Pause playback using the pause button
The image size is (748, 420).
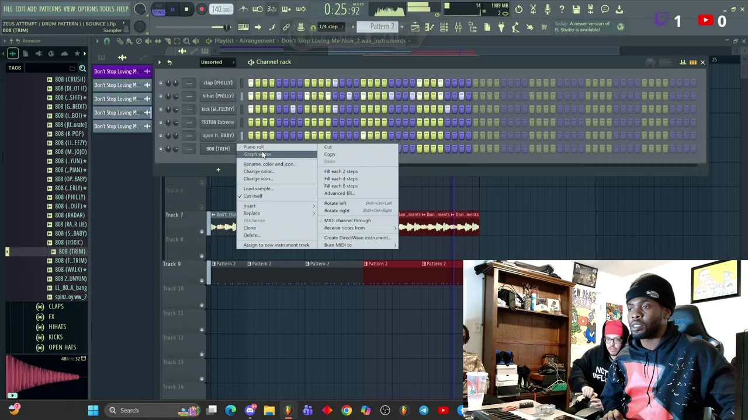(172, 9)
